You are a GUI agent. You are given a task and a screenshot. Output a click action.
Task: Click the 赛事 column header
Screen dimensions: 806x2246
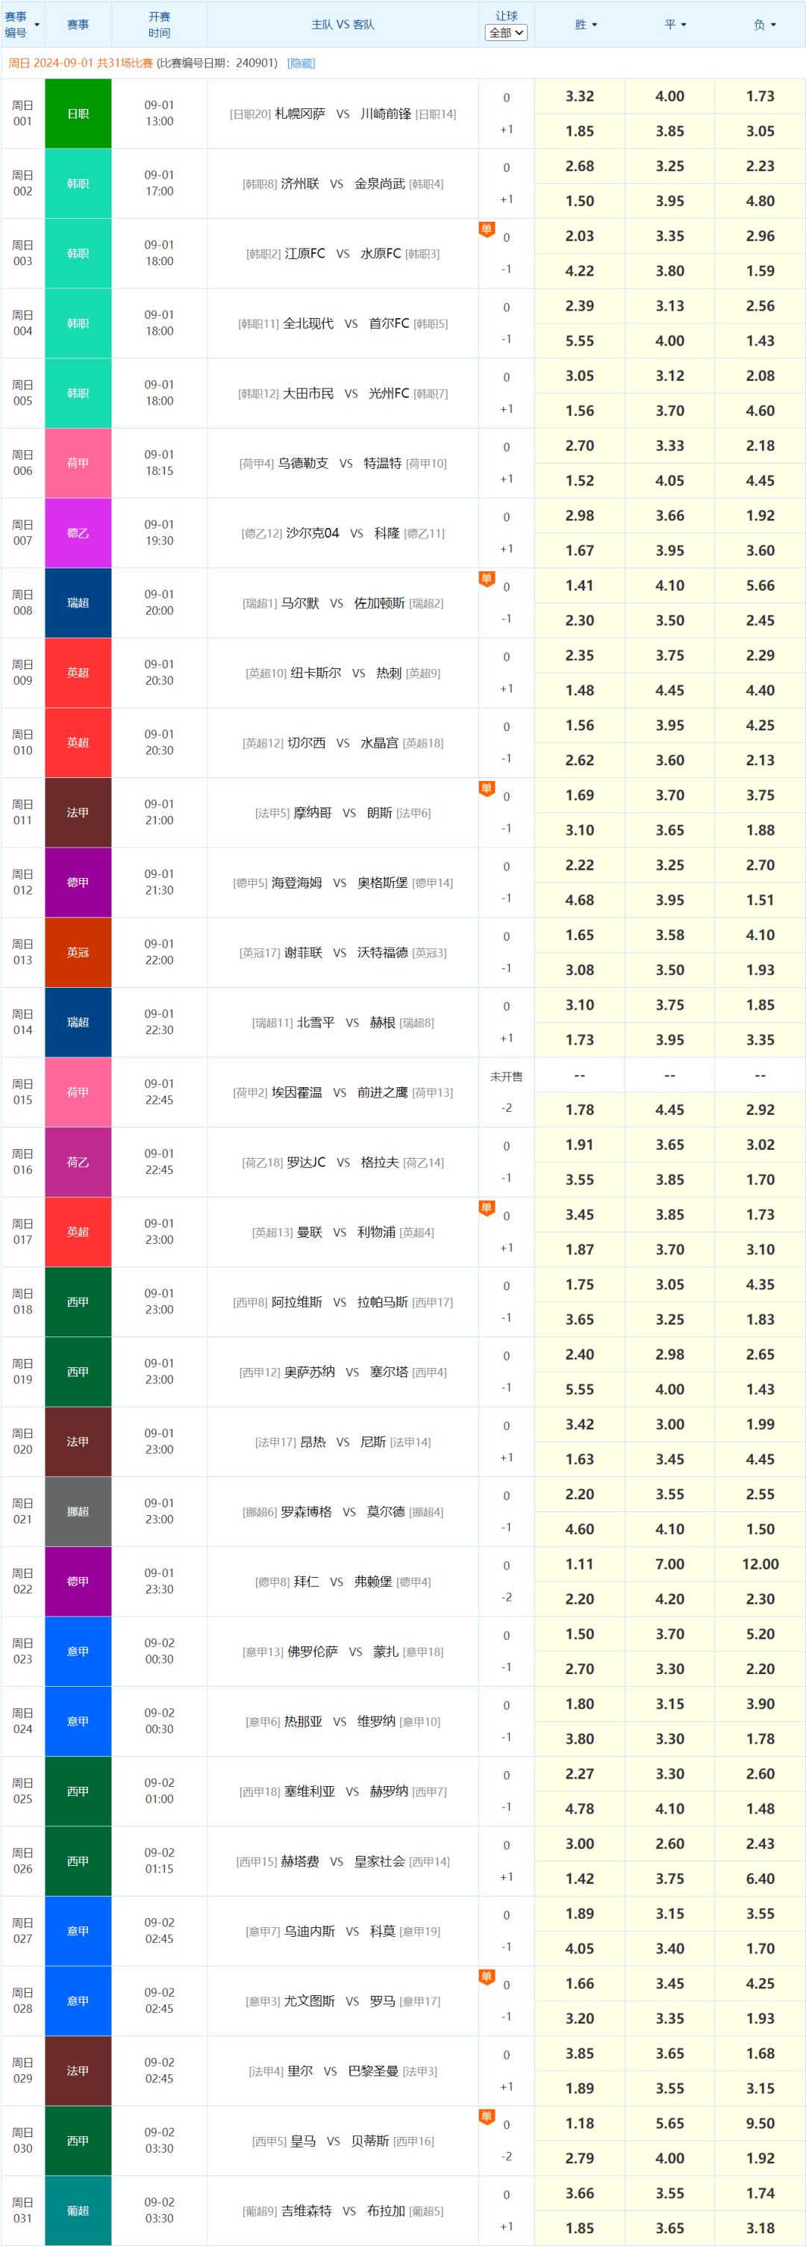pos(78,25)
